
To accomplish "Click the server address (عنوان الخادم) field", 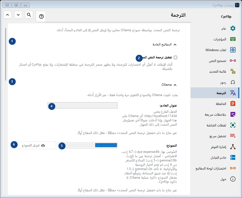I will point(83,105).
